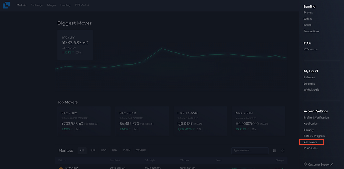Open the MRK / ETH top mover card
The width and height of the screenshot is (344, 169).
(258, 121)
